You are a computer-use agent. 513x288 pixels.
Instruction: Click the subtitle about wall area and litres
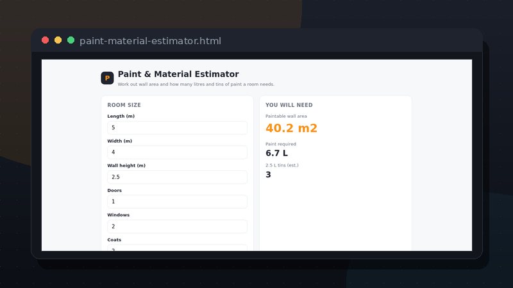point(196,84)
